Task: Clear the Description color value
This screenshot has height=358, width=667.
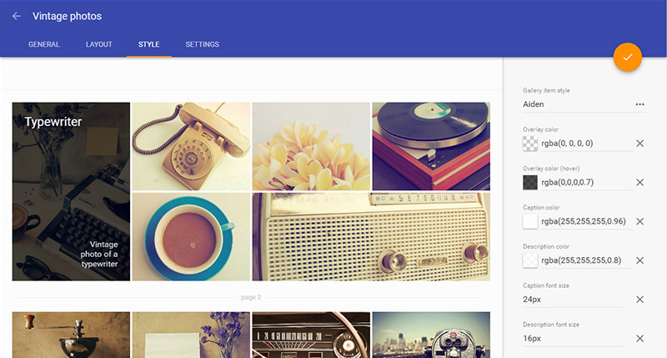Action: coord(639,260)
